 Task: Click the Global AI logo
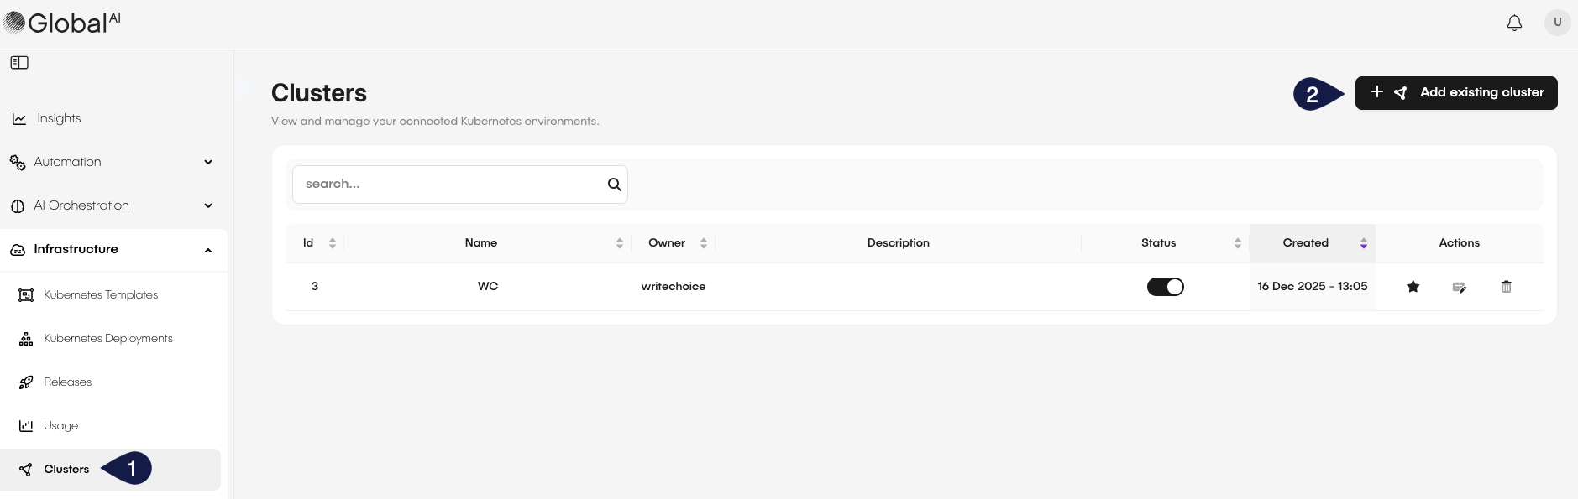(63, 23)
